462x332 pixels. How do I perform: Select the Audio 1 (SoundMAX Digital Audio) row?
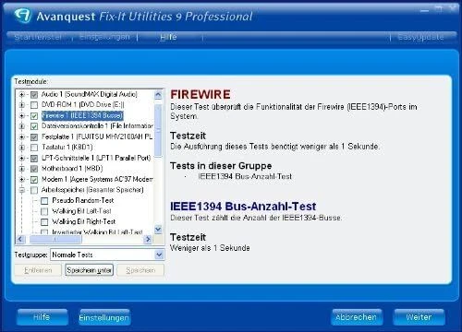coord(90,94)
